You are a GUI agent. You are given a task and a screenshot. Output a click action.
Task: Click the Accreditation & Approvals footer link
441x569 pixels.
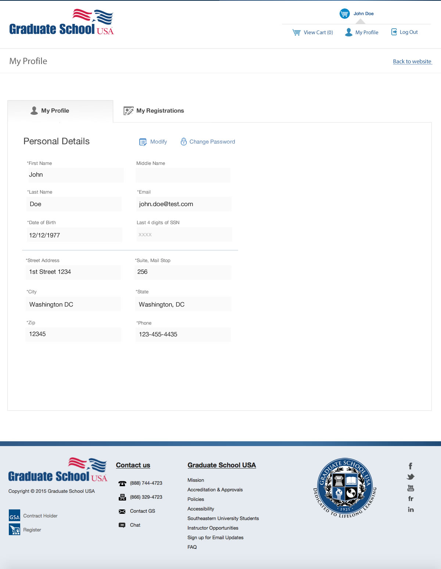tap(215, 490)
